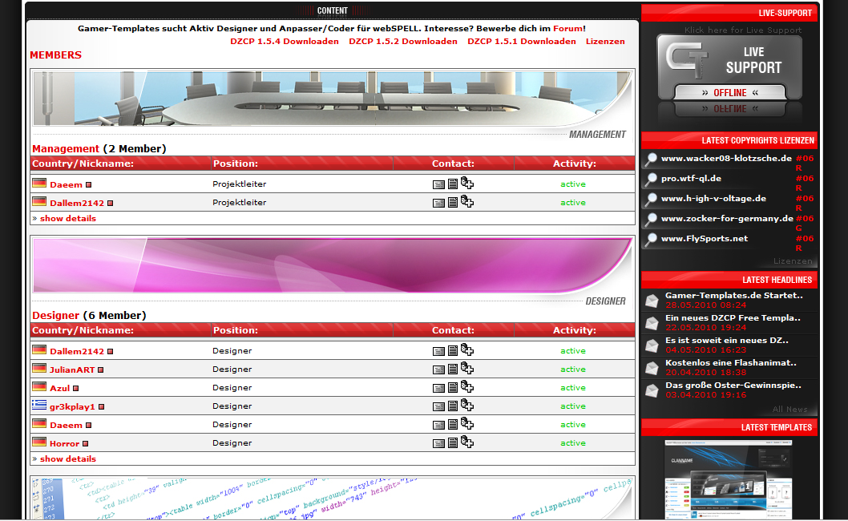Open DZCP 1.5.1 Downloaden link
This screenshot has width=848, height=521.
521,41
